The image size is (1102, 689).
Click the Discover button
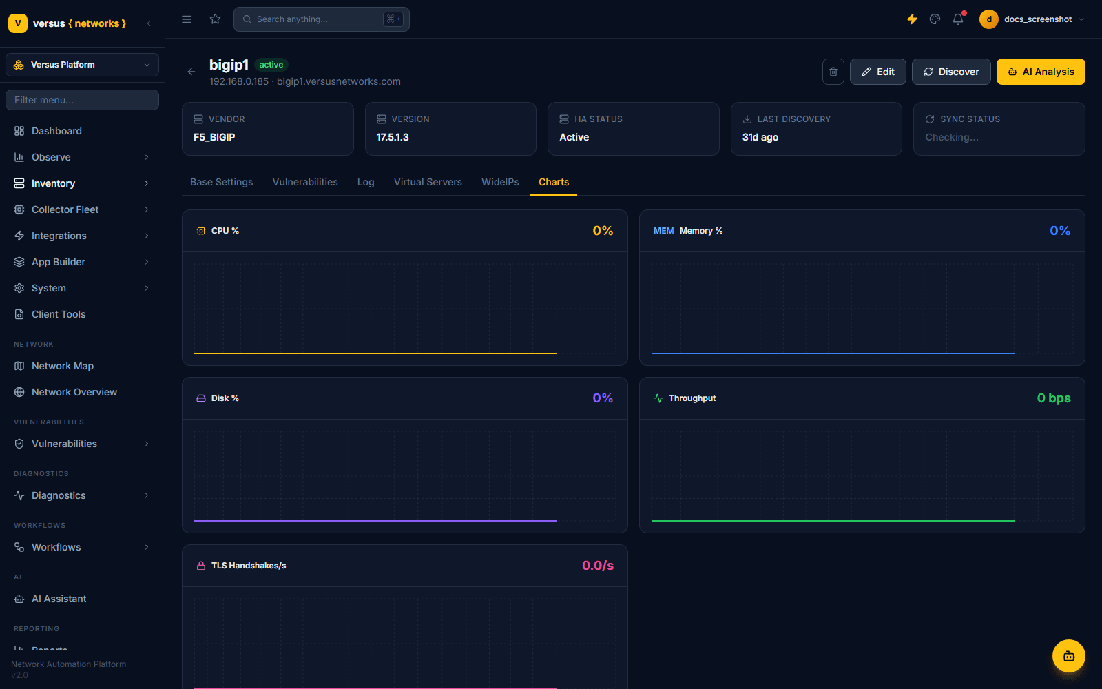951,72
